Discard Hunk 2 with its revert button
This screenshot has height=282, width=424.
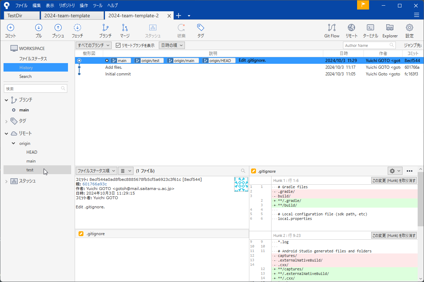(x=394, y=235)
